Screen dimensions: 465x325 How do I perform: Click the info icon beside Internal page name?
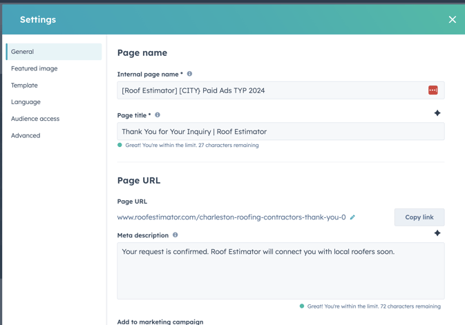189,74
